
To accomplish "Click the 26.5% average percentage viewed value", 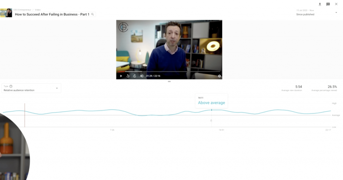I will pos(332,87).
